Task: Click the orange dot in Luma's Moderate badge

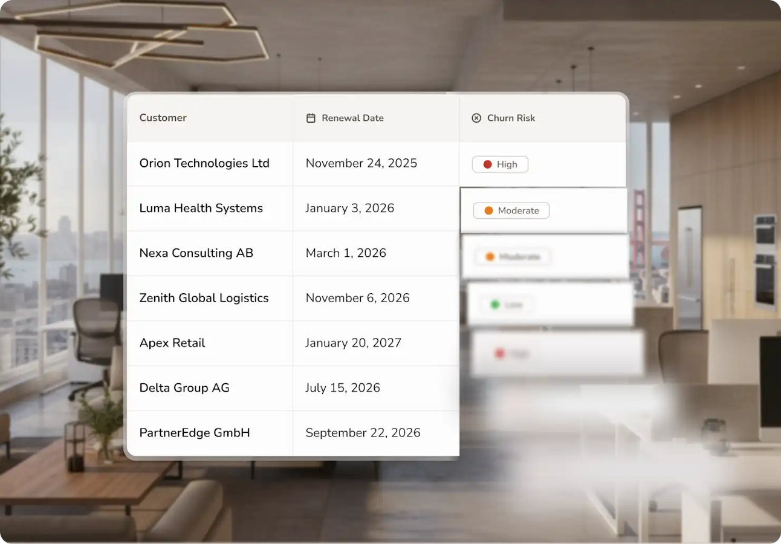Action: (x=488, y=211)
